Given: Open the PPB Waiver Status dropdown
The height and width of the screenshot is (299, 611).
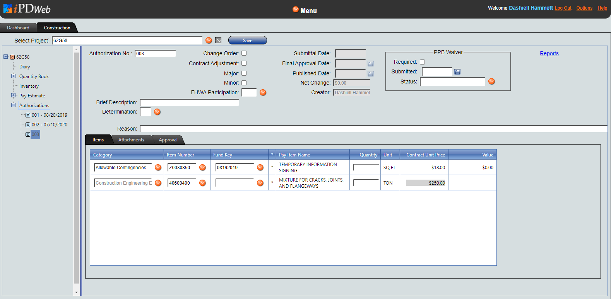Looking at the screenshot, I should 491,82.
